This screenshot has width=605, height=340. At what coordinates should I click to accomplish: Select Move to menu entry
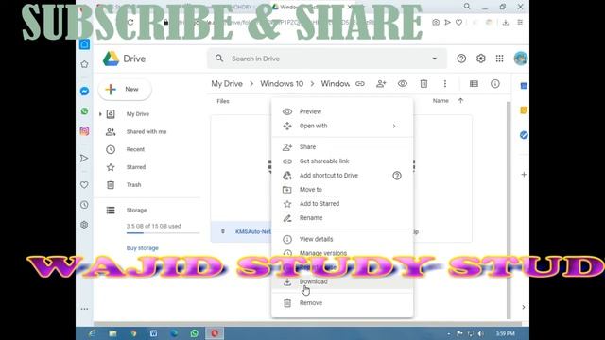click(x=342, y=190)
